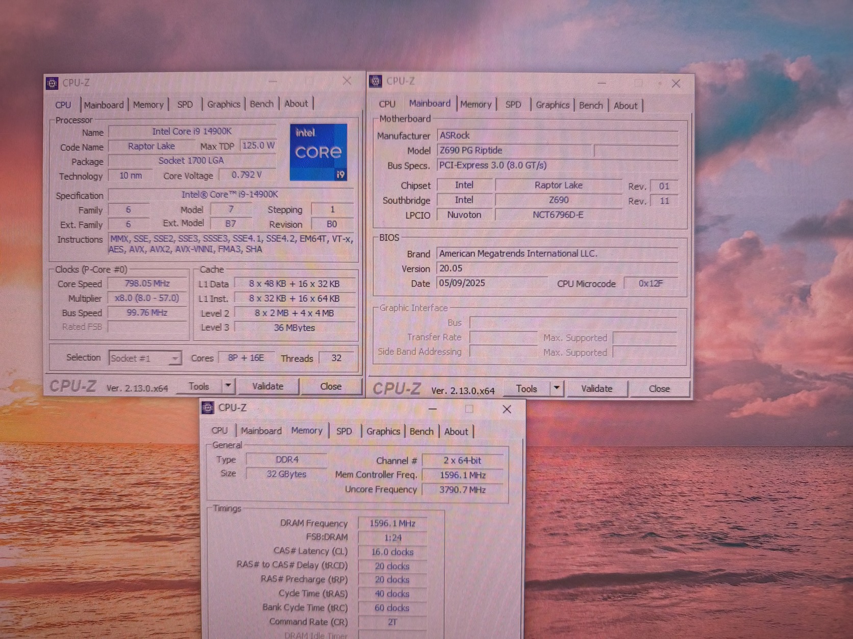Screen dimensions: 853x639
Task: Switch to CPU tab in the memory timings window
Action: coord(220,431)
